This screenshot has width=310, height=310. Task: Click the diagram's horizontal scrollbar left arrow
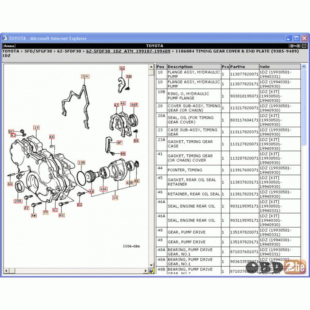(x=6, y=271)
